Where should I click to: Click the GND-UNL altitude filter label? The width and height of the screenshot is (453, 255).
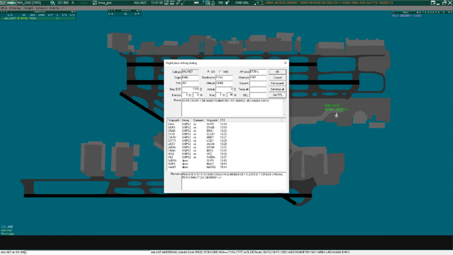pyautogui.click(x=242, y=3)
